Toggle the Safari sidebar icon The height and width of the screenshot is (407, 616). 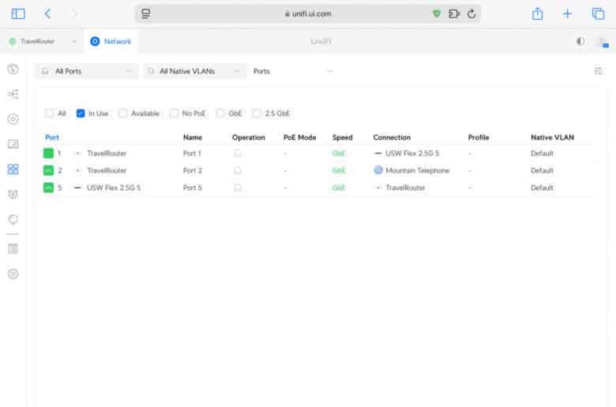tap(18, 14)
